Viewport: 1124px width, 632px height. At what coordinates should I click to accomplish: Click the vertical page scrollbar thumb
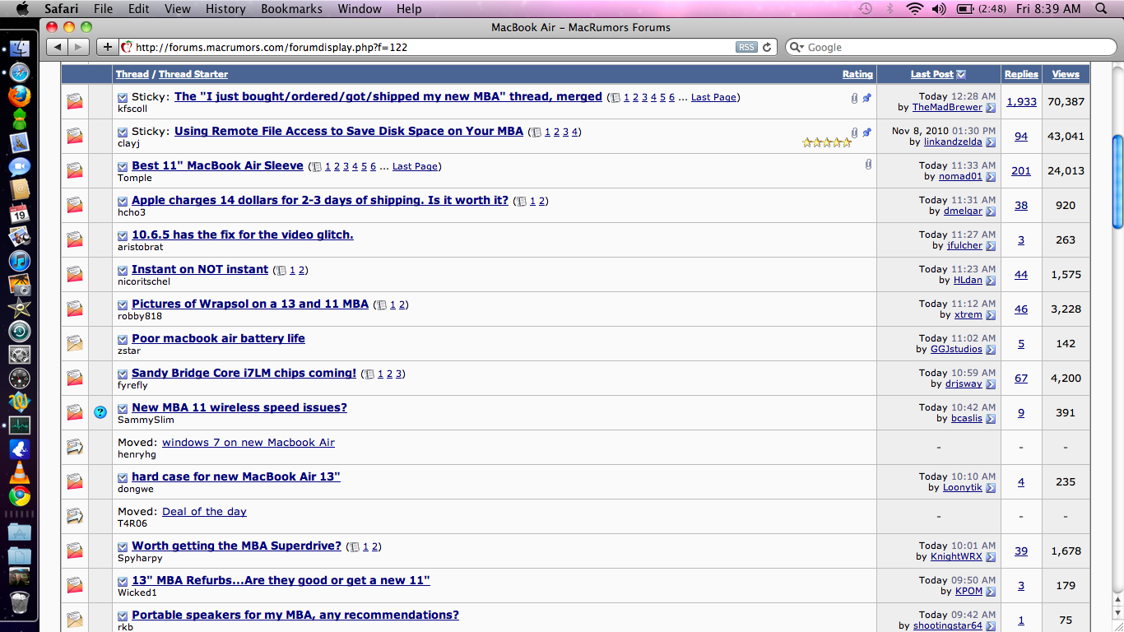click(1117, 183)
